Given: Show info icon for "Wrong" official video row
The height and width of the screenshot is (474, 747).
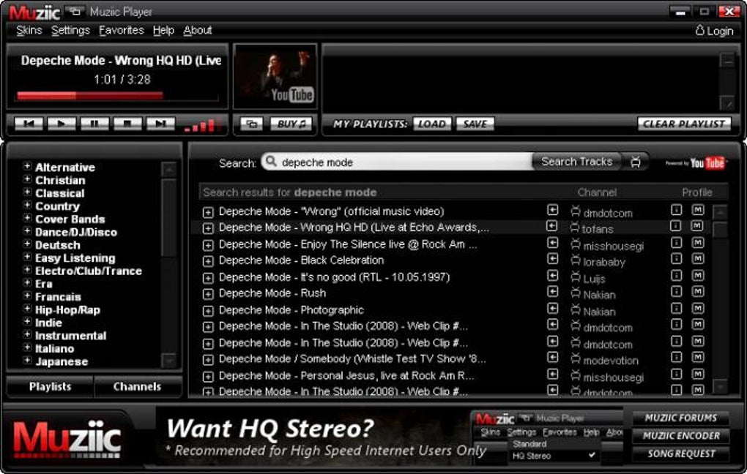Looking at the screenshot, I should pos(676,210).
